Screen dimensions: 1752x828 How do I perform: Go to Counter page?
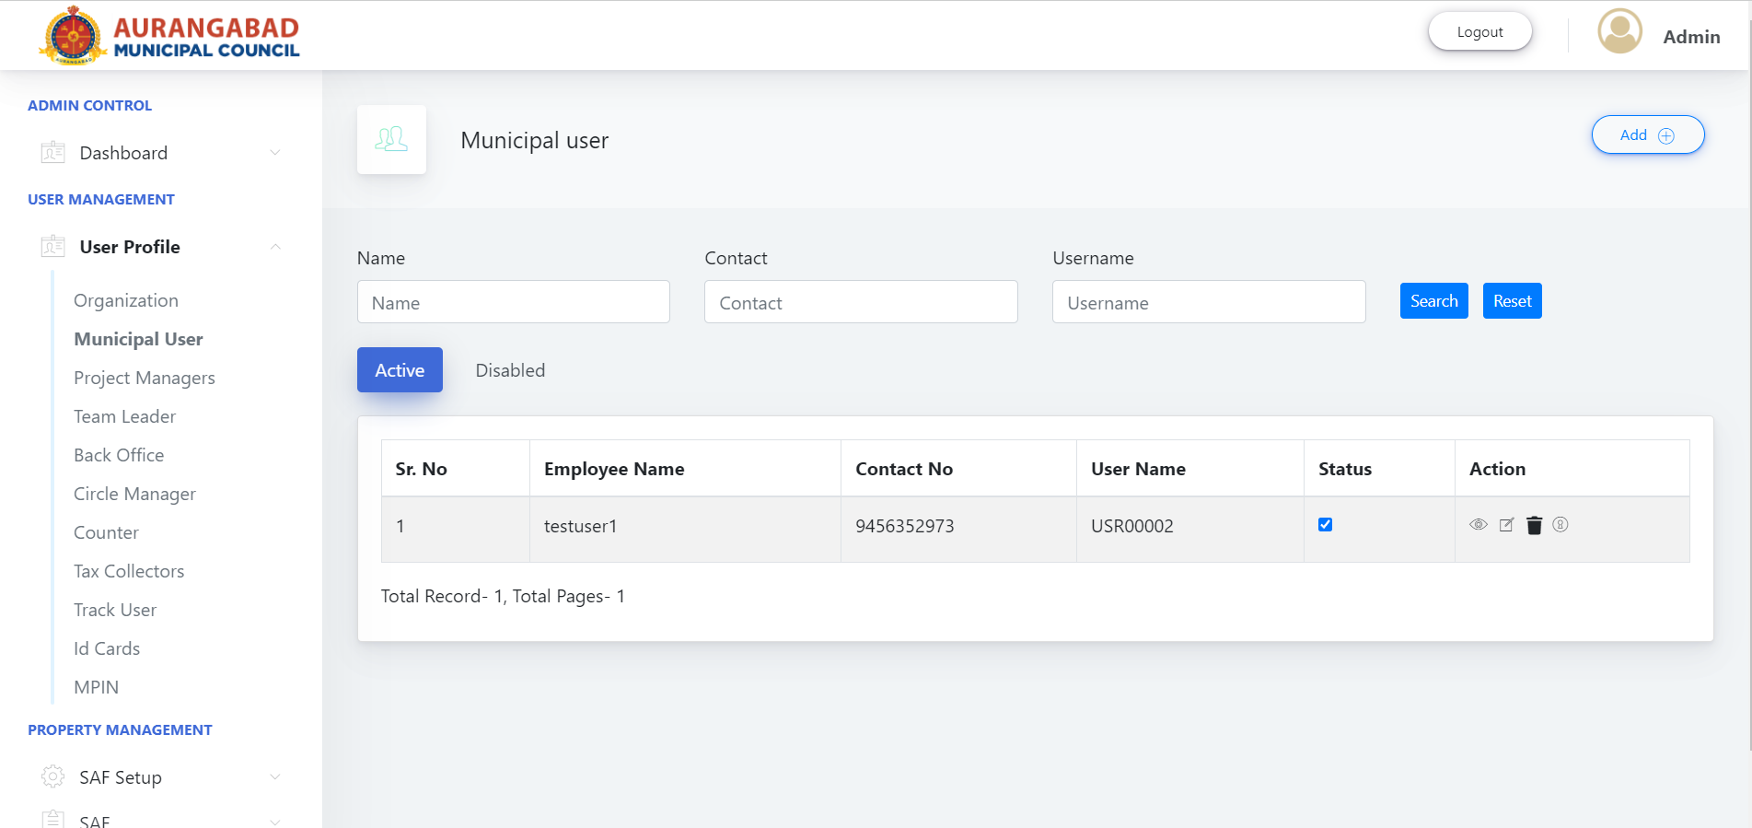[106, 532]
